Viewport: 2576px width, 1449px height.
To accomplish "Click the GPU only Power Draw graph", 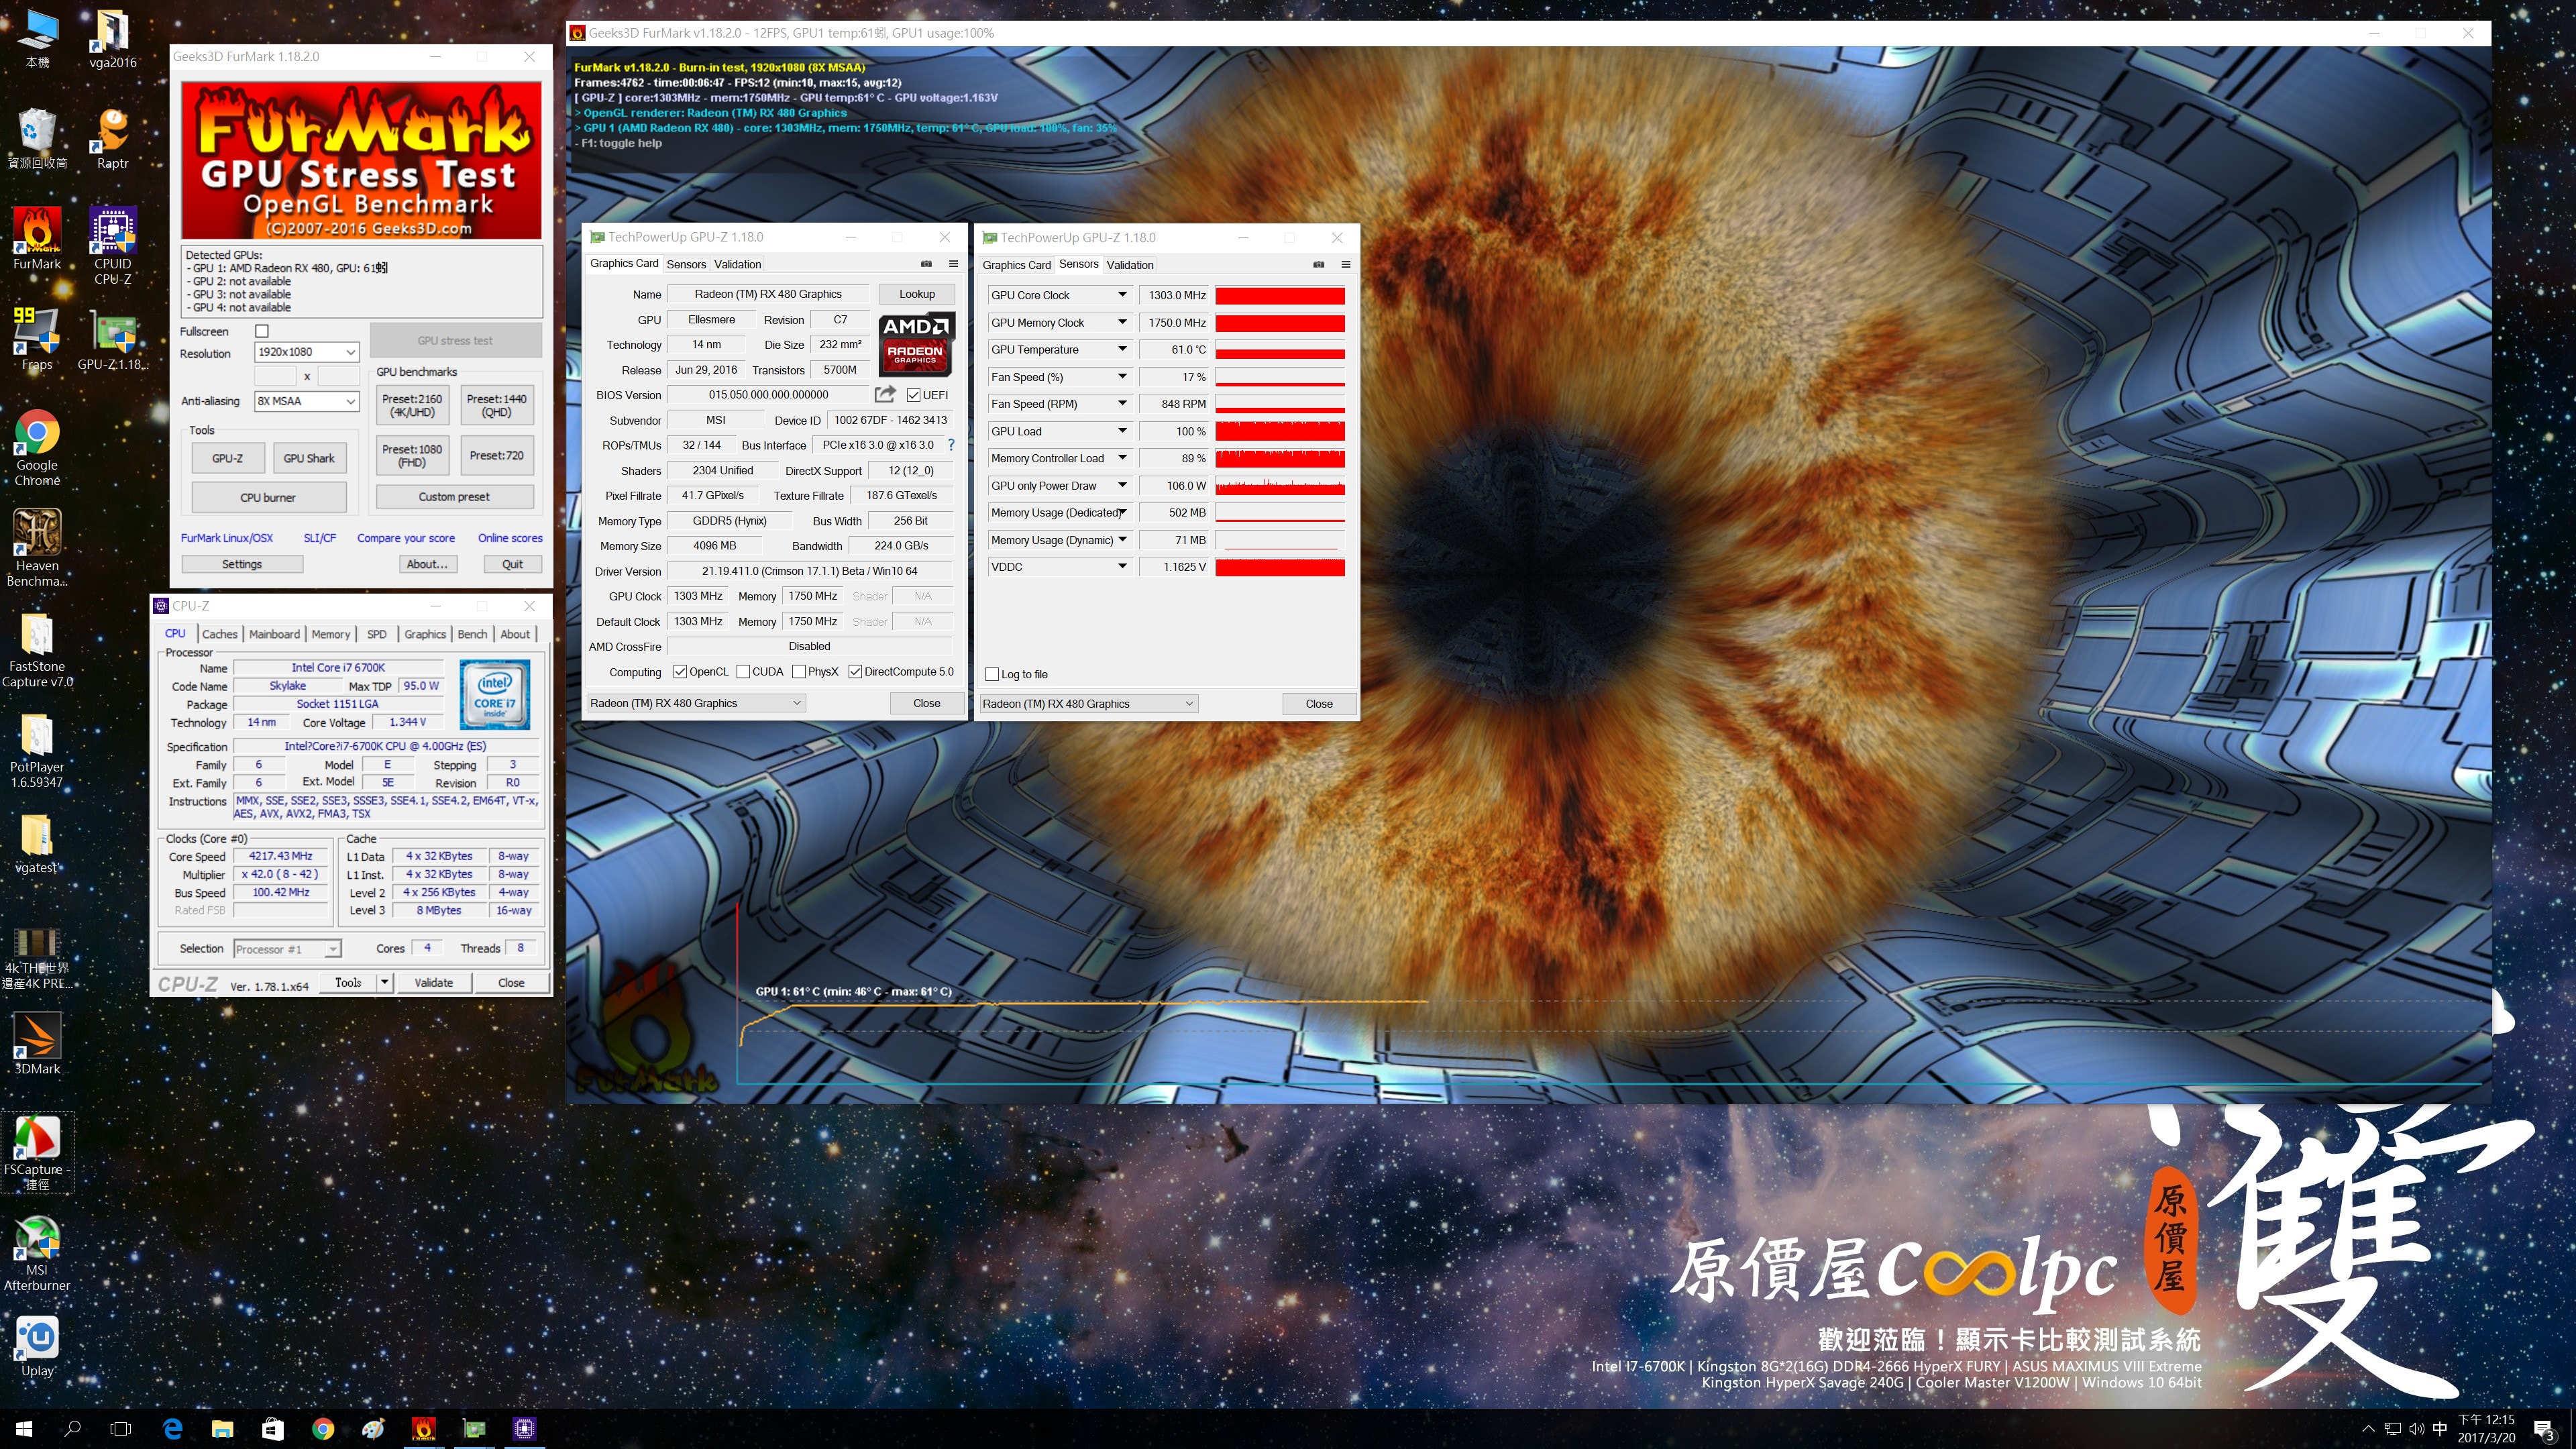I will [1280, 485].
